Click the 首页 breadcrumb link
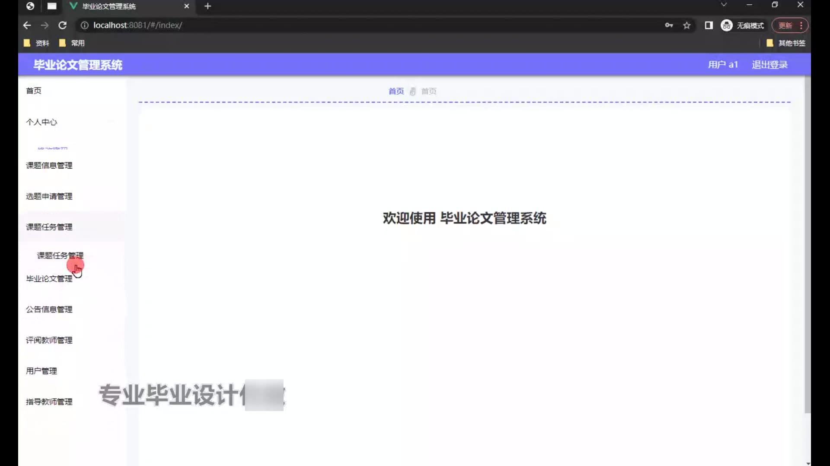This screenshot has width=830, height=466. pyautogui.click(x=396, y=91)
